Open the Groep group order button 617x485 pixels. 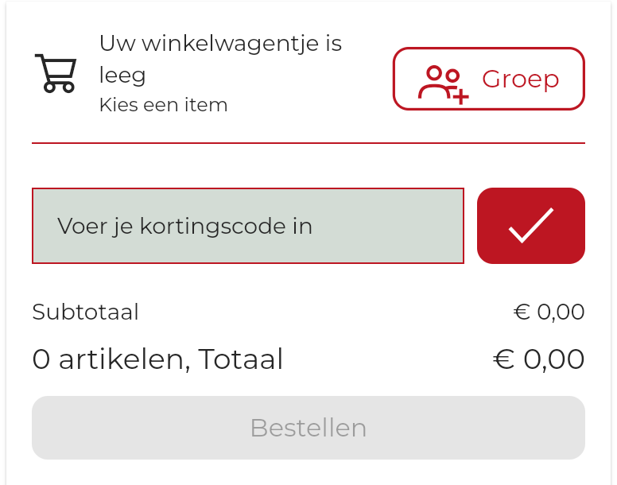coord(488,79)
